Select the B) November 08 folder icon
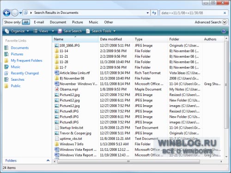The width and height of the screenshot is (231, 173). (57, 78)
